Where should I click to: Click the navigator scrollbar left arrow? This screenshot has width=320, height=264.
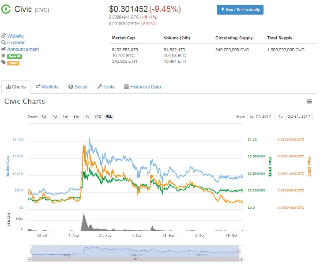coord(30,259)
